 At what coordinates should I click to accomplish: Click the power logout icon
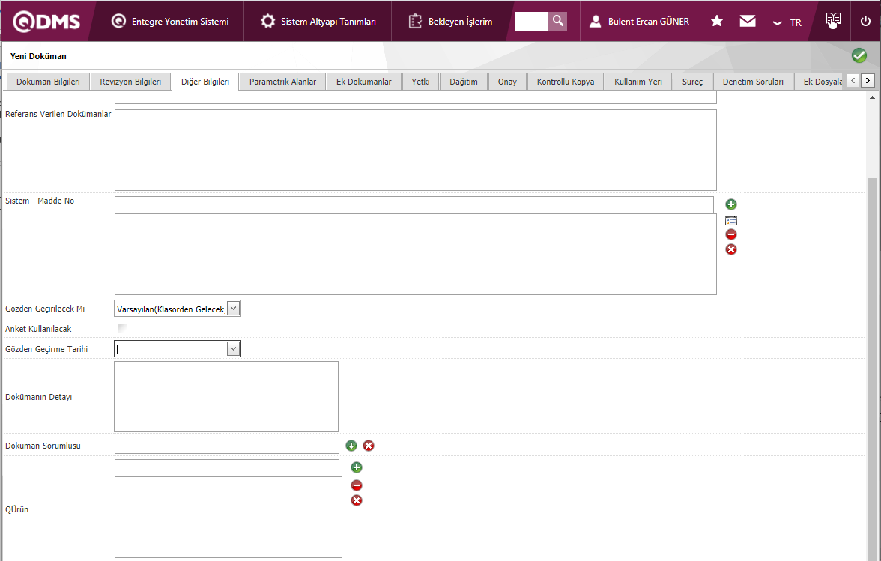[x=865, y=21]
